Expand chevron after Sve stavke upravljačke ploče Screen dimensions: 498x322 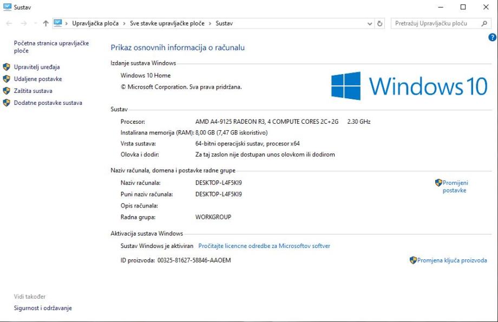[x=210, y=23]
